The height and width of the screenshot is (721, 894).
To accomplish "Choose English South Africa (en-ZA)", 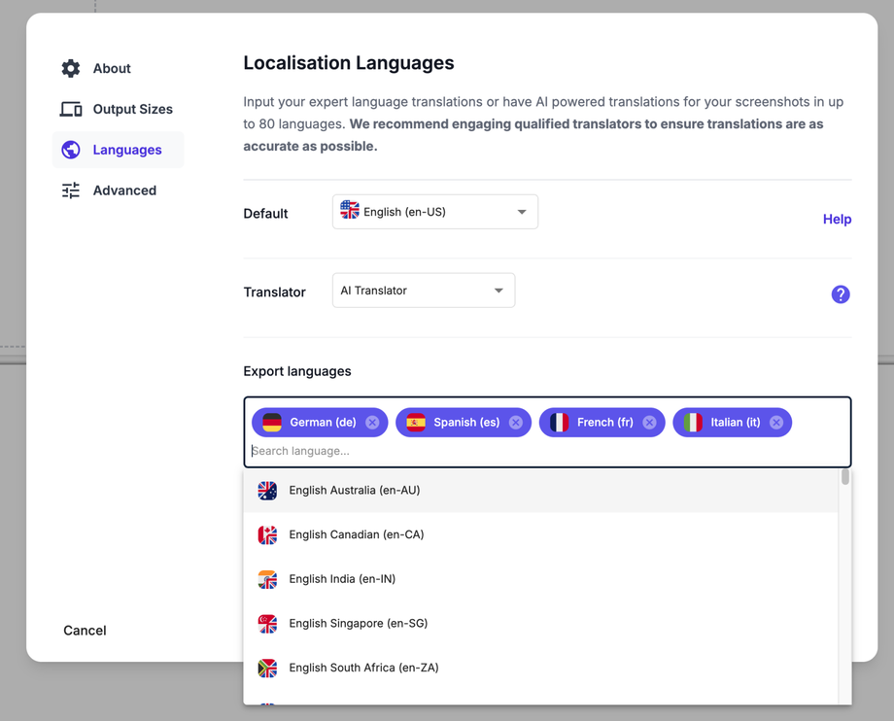I will [x=363, y=668].
